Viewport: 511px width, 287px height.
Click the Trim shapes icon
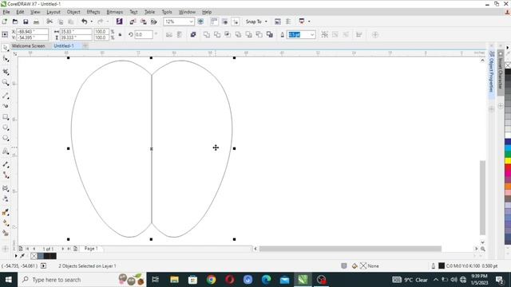coord(217,34)
